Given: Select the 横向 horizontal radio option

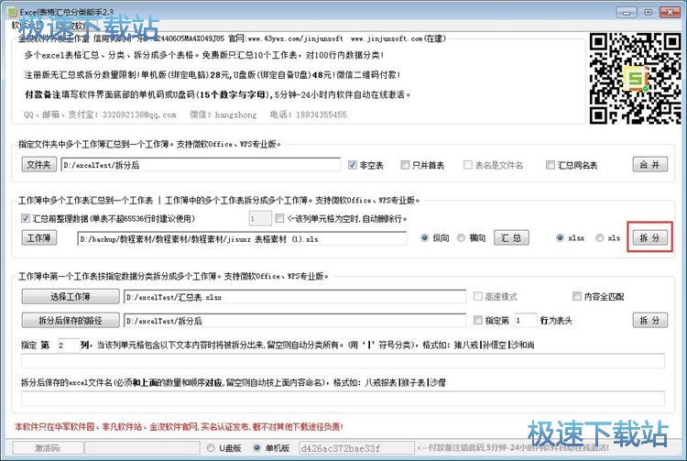Looking at the screenshot, I should pos(461,238).
